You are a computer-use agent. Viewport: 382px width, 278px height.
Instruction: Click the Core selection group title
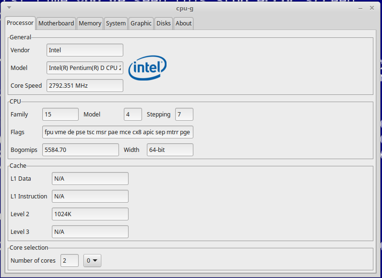tap(29, 248)
